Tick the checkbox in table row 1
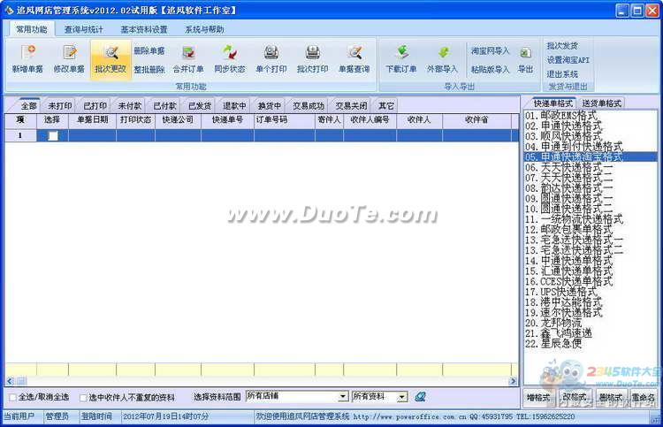 53,136
